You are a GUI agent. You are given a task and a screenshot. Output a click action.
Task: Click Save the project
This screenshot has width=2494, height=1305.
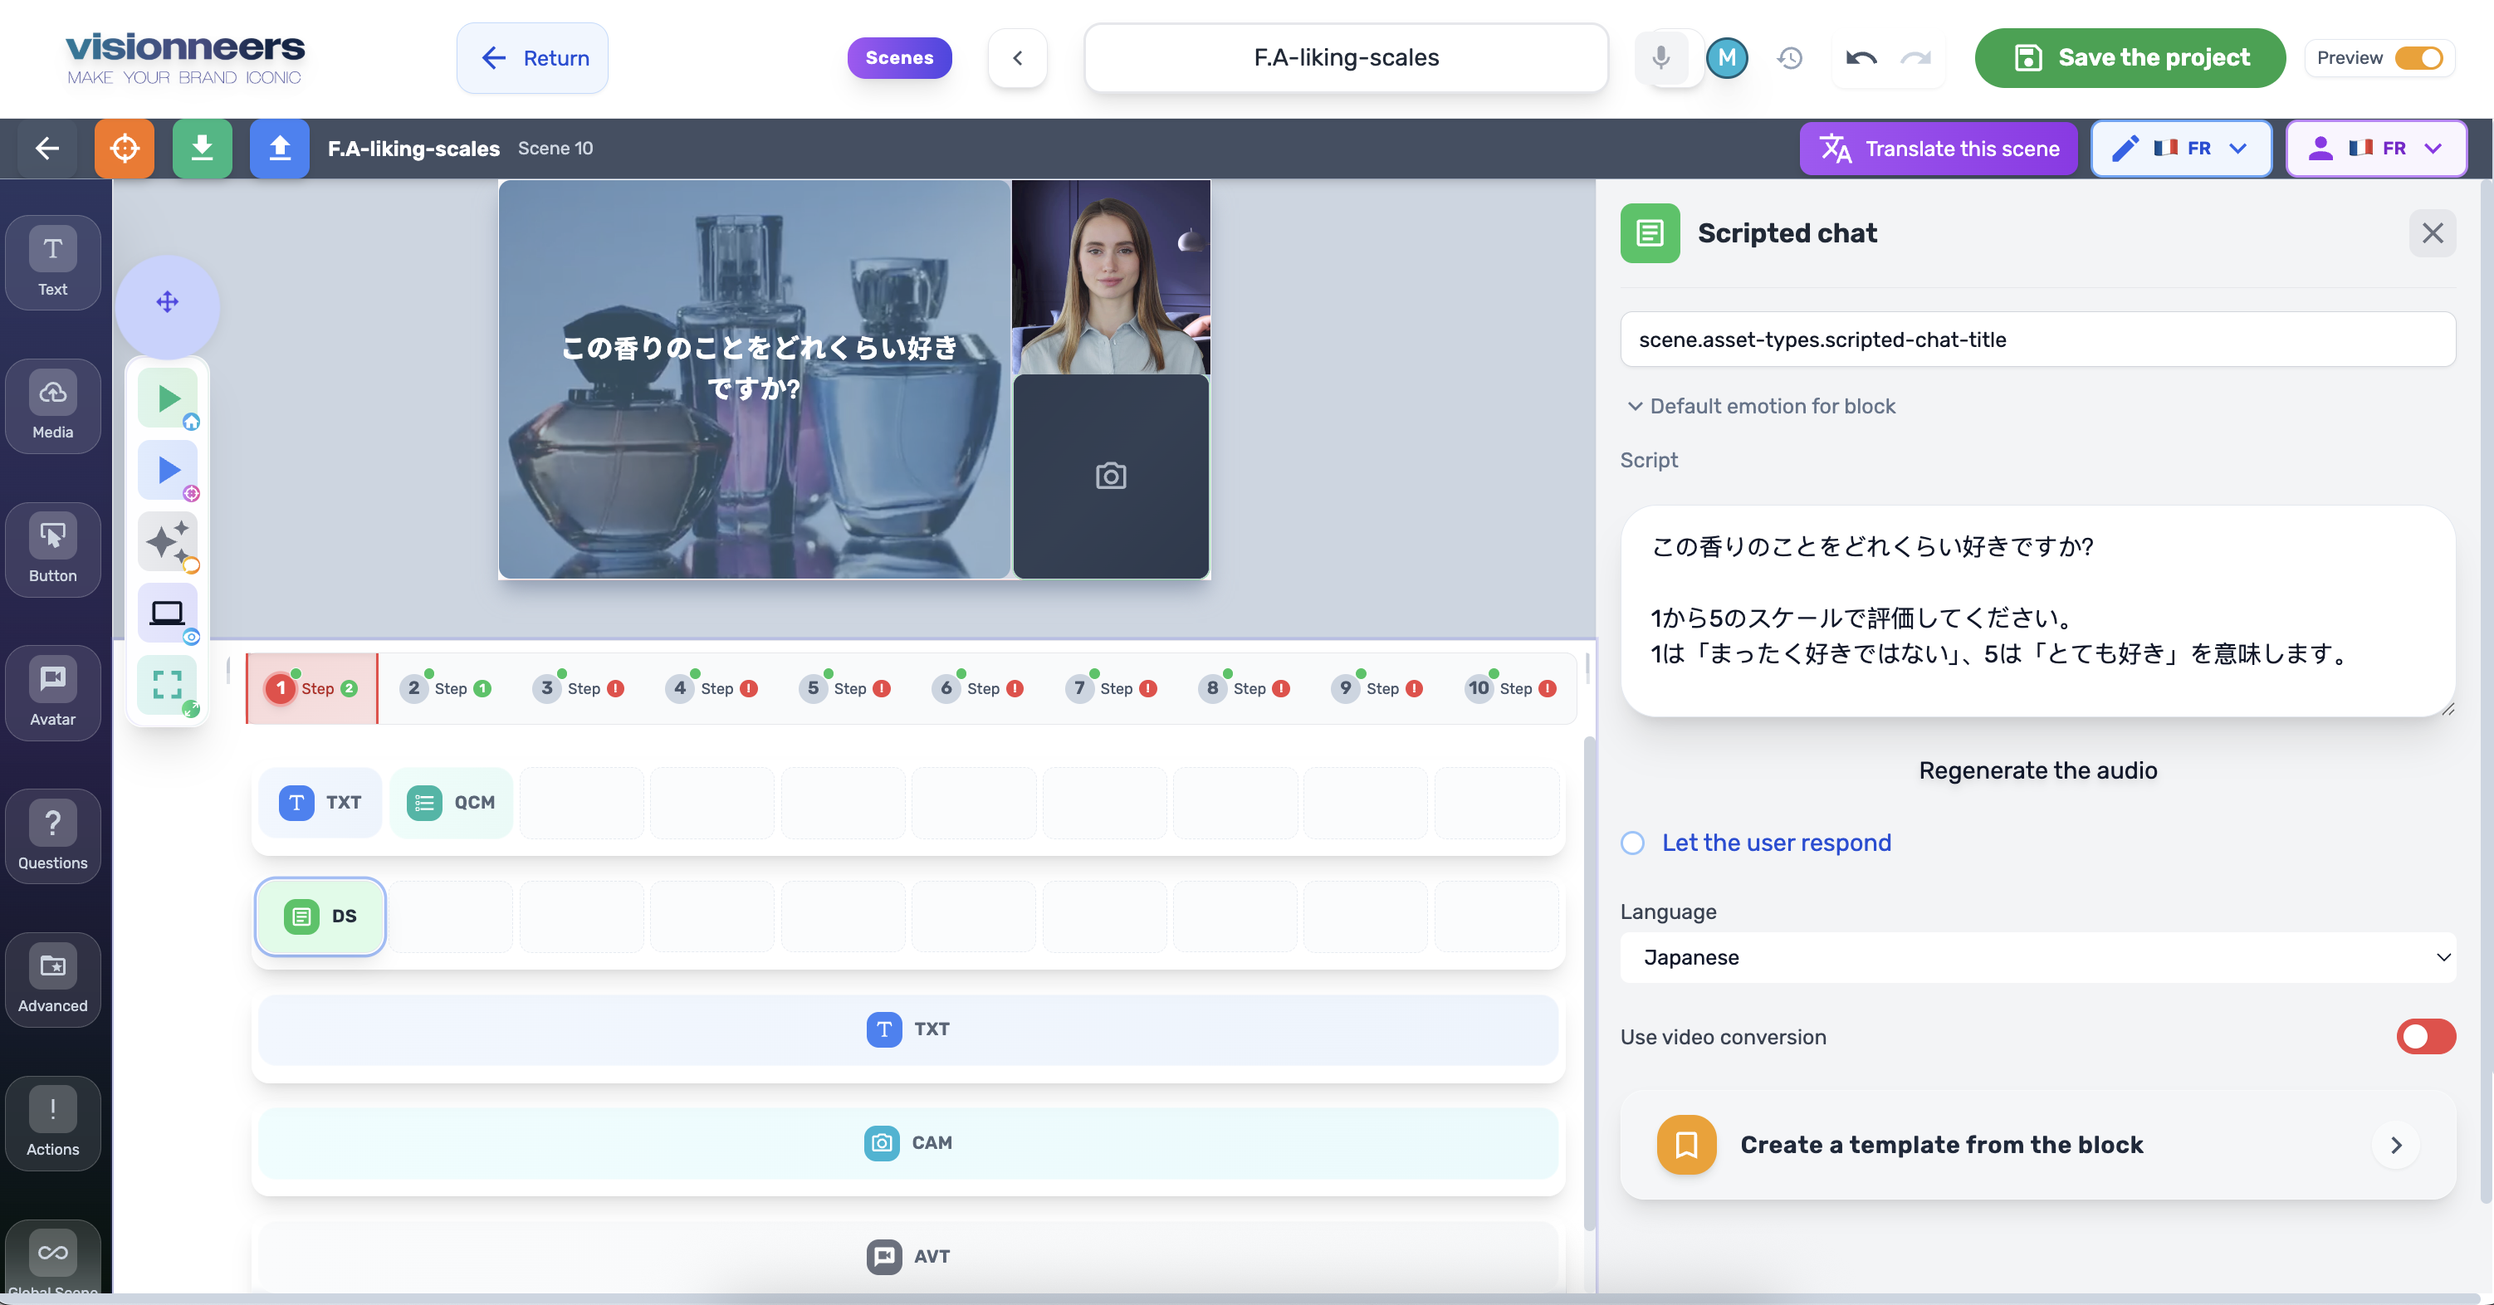click(2129, 58)
